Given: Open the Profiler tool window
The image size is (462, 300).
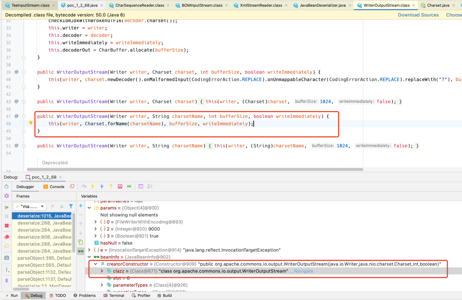Looking at the screenshot, I should (x=141, y=295).
